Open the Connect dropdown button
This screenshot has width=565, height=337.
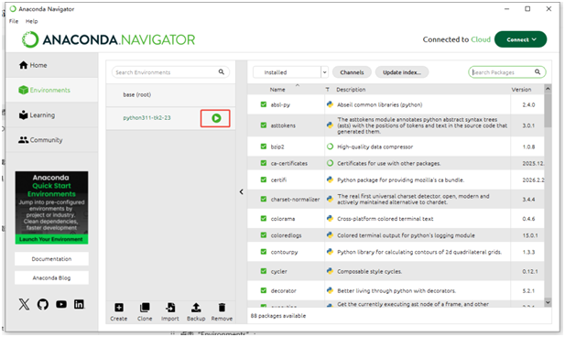click(x=521, y=39)
